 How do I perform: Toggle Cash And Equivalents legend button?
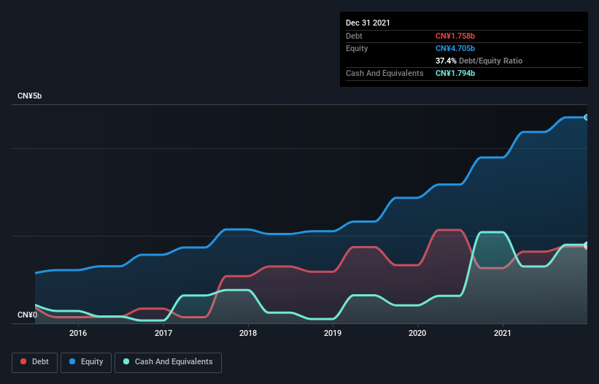click(x=168, y=362)
